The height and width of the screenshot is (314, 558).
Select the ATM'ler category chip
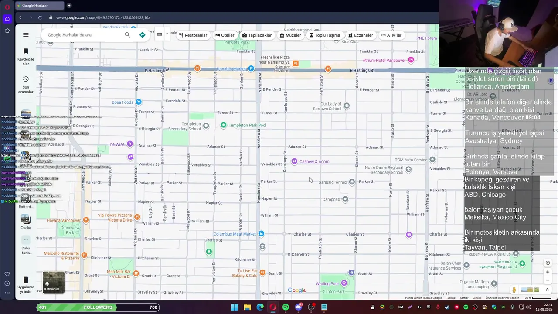(x=391, y=35)
